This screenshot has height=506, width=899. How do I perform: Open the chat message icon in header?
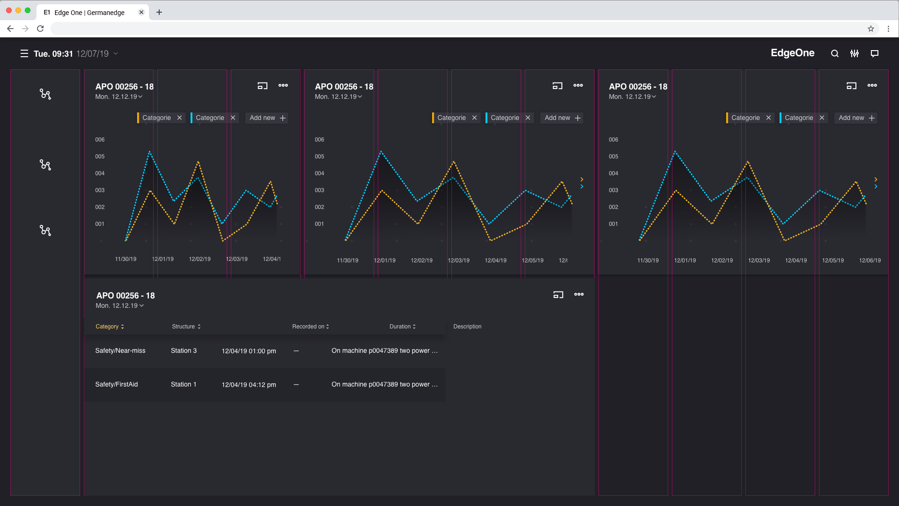tap(874, 54)
